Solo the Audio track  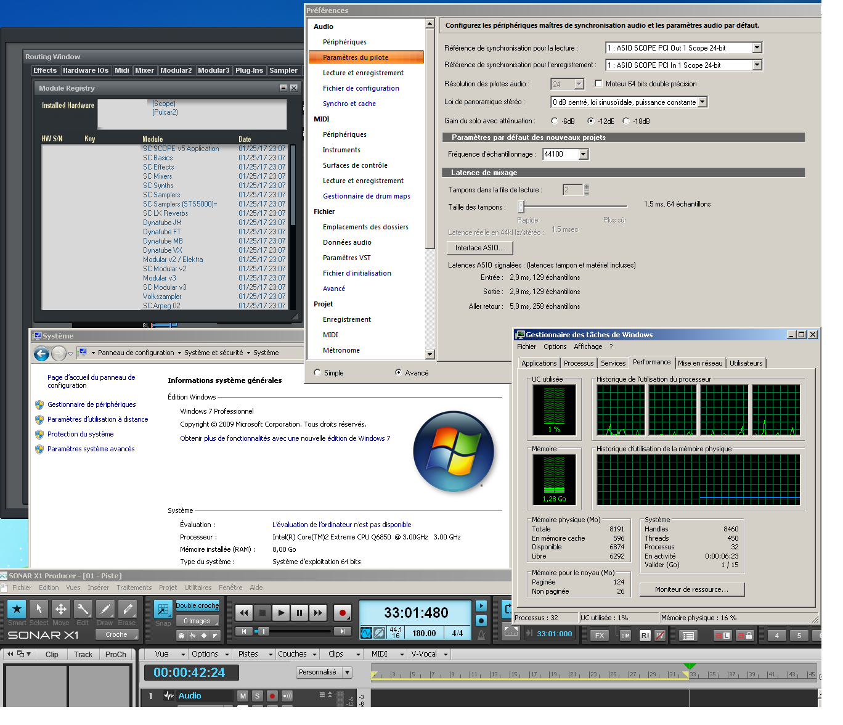[x=258, y=696]
